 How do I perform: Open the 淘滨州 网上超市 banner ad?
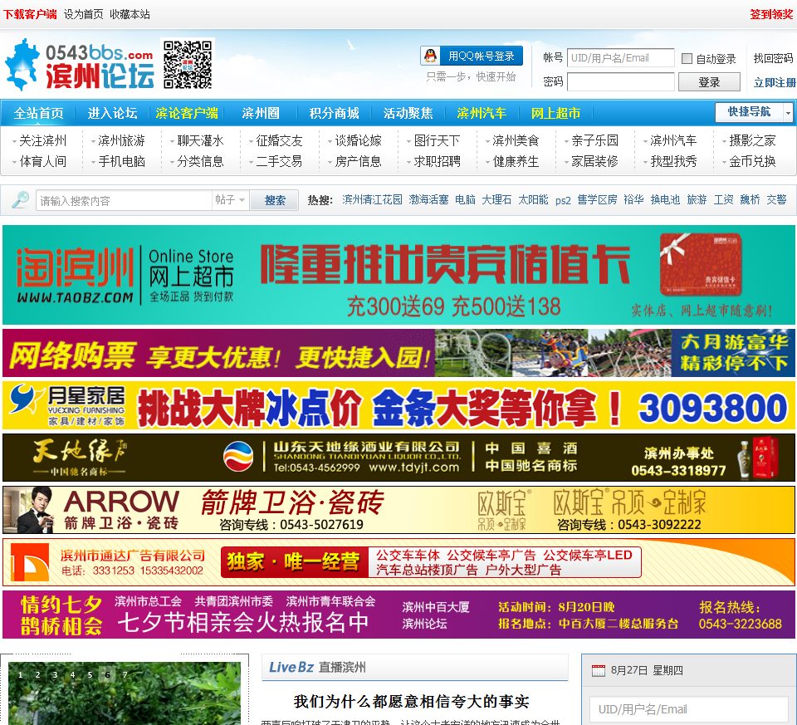(x=398, y=275)
